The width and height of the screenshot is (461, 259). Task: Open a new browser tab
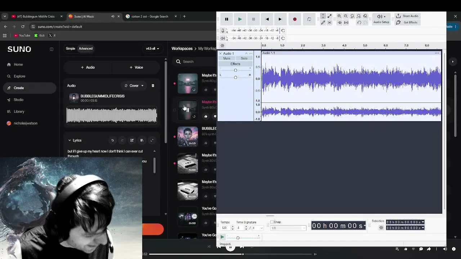(184, 16)
